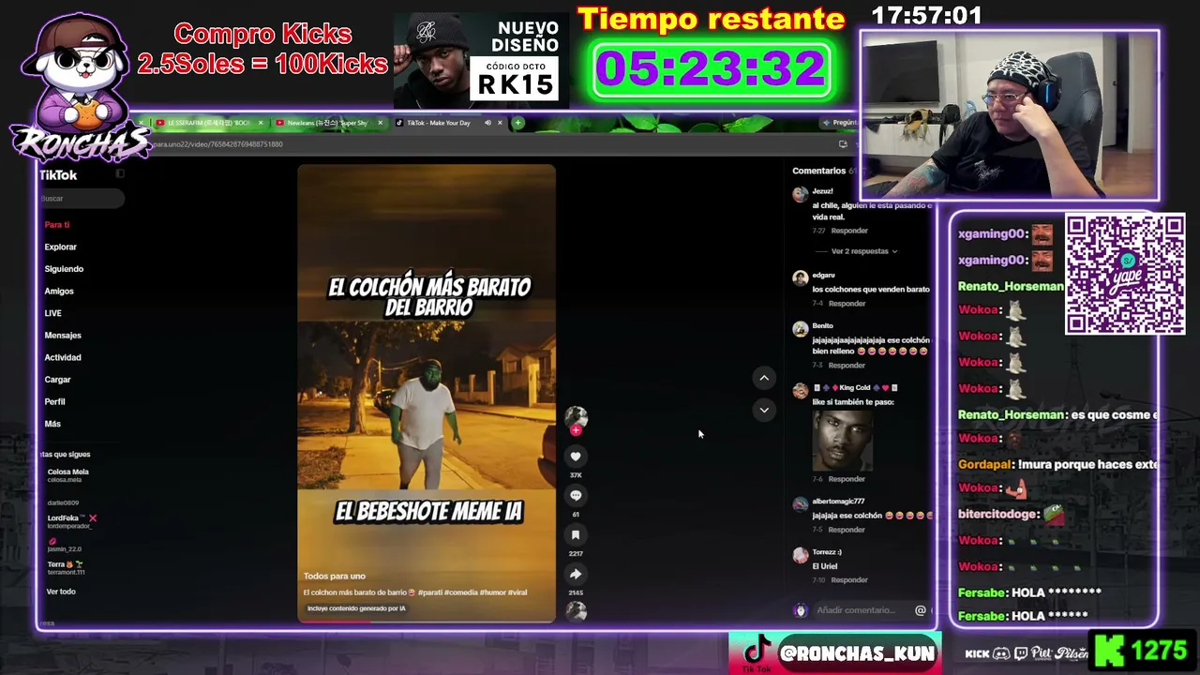
Task: Open Explorar in TikTok sidebar
Action: tap(61, 247)
